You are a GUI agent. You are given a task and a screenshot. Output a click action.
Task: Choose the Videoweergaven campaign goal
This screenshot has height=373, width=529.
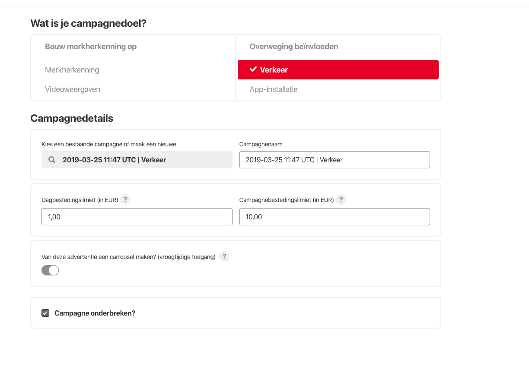73,89
